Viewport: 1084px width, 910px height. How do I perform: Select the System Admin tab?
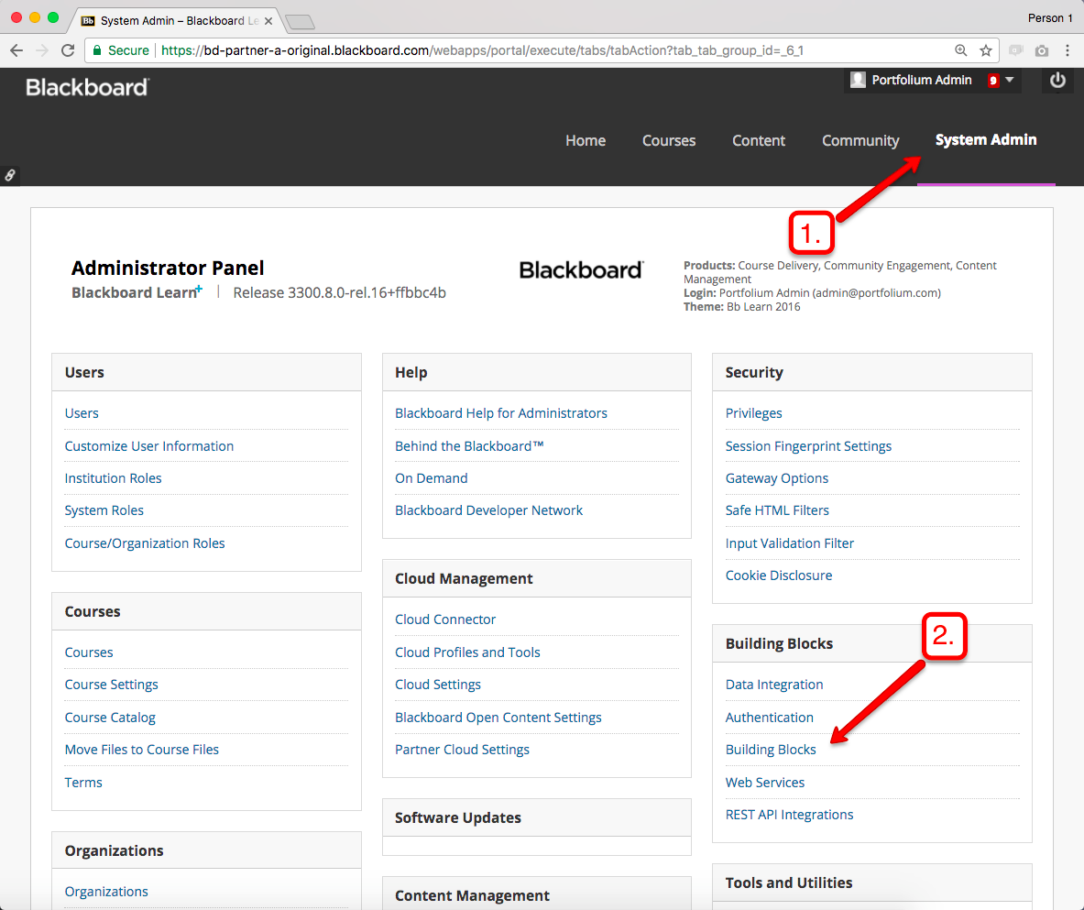pyautogui.click(x=986, y=139)
